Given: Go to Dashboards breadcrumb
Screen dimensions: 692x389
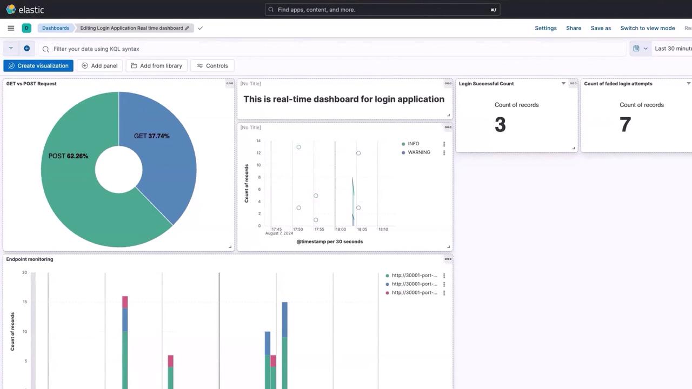Looking at the screenshot, I should (56, 28).
